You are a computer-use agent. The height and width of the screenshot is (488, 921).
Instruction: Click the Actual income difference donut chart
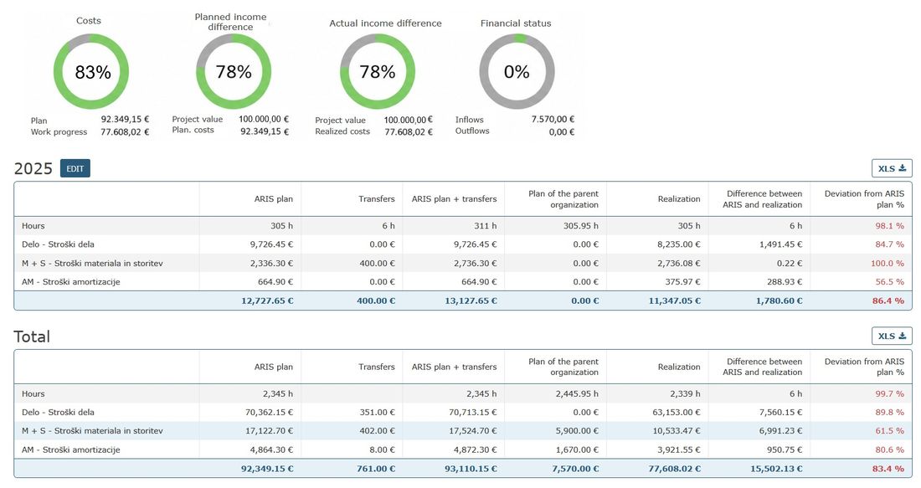click(377, 72)
